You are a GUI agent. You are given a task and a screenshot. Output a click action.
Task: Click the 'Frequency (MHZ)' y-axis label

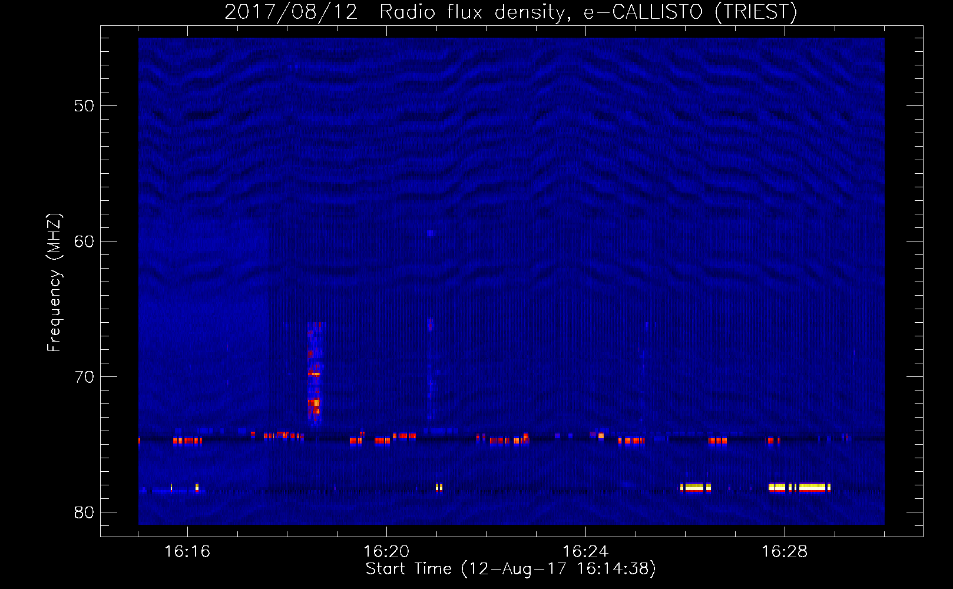click(54, 283)
